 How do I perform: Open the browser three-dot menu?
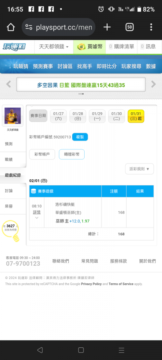(x=151, y=27)
